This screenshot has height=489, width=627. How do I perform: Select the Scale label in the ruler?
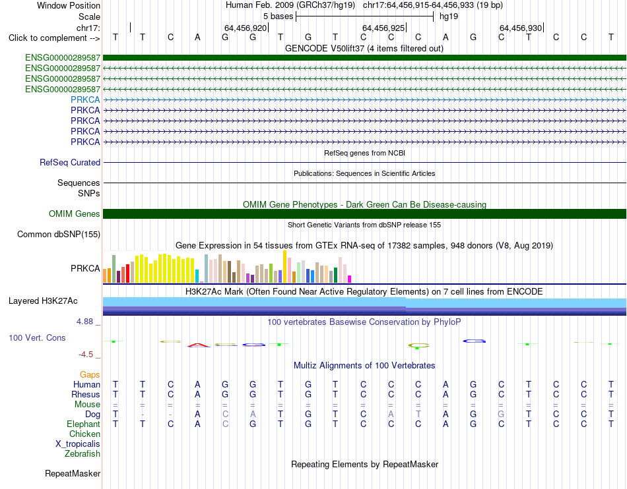coord(89,16)
